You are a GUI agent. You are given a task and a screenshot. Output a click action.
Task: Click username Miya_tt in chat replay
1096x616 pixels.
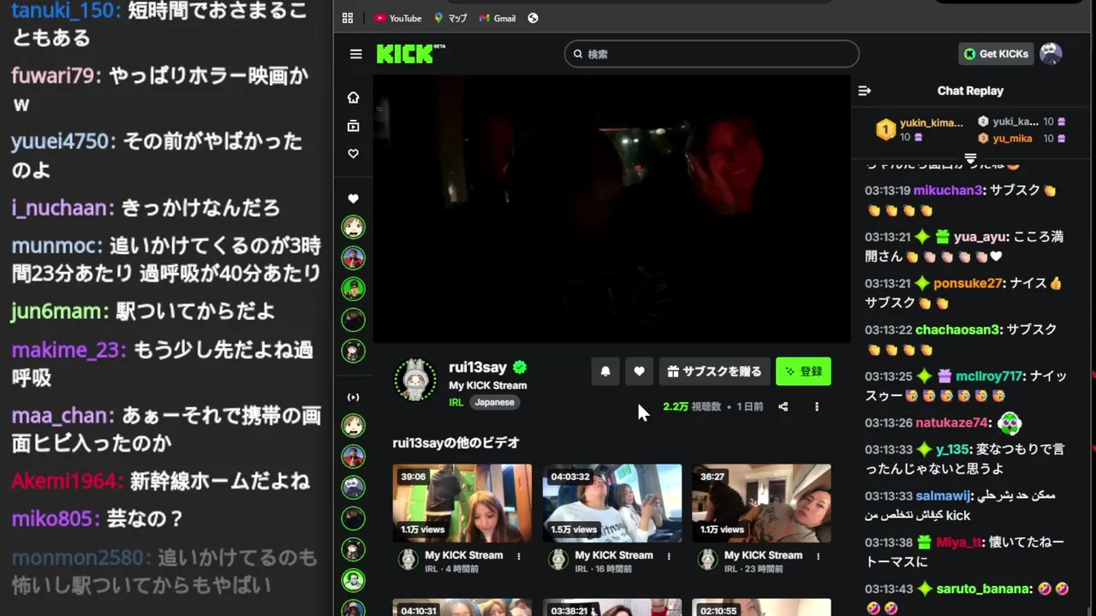click(959, 542)
